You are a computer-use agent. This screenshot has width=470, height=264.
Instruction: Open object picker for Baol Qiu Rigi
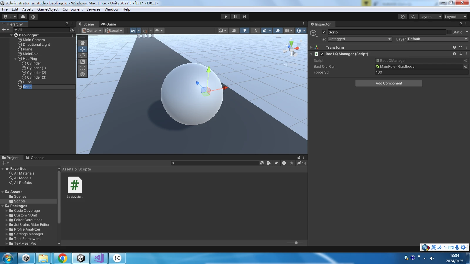(x=466, y=66)
